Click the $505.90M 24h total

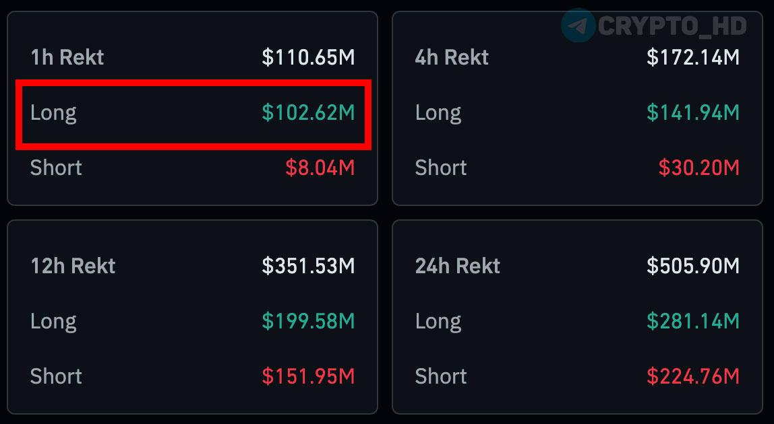pyautogui.click(x=693, y=266)
